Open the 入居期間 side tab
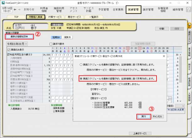This screenshot has height=138, width=192. click(x=189, y=95)
